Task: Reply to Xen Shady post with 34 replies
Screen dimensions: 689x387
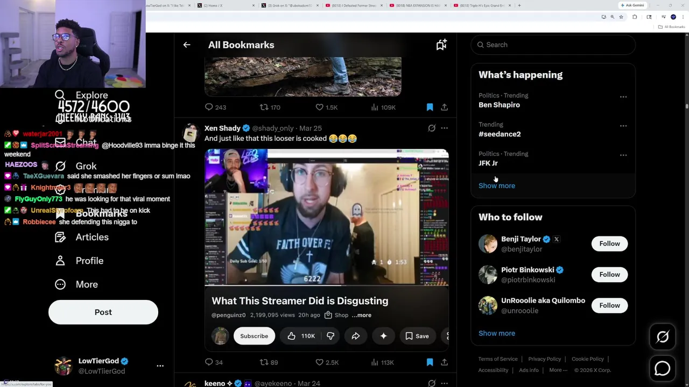Action: tap(214, 362)
